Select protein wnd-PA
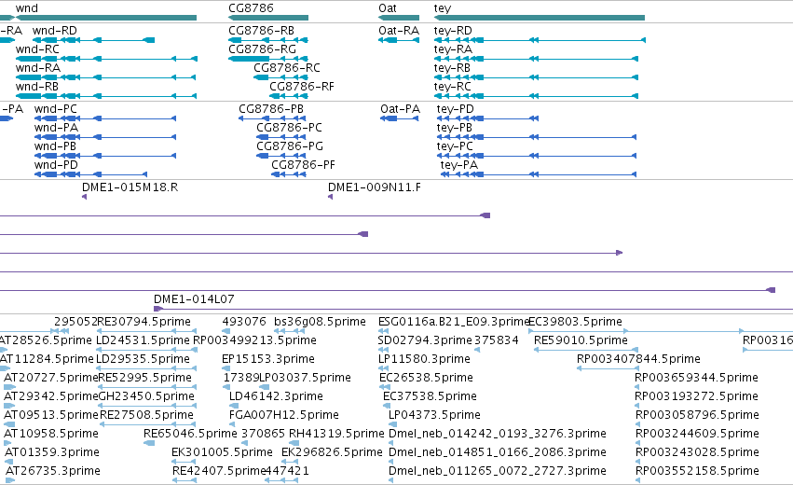The width and height of the screenshot is (793, 485). coord(56,128)
